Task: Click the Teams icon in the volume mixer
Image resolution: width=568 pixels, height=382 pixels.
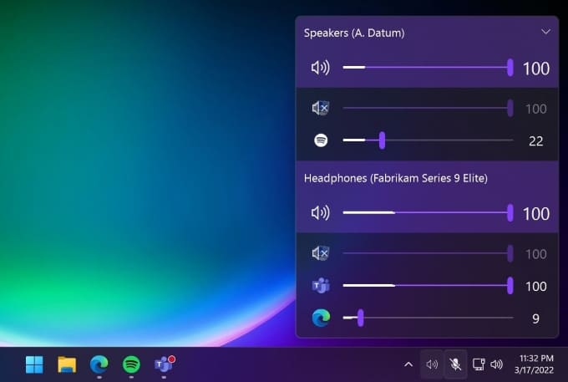Action: coord(321,286)
